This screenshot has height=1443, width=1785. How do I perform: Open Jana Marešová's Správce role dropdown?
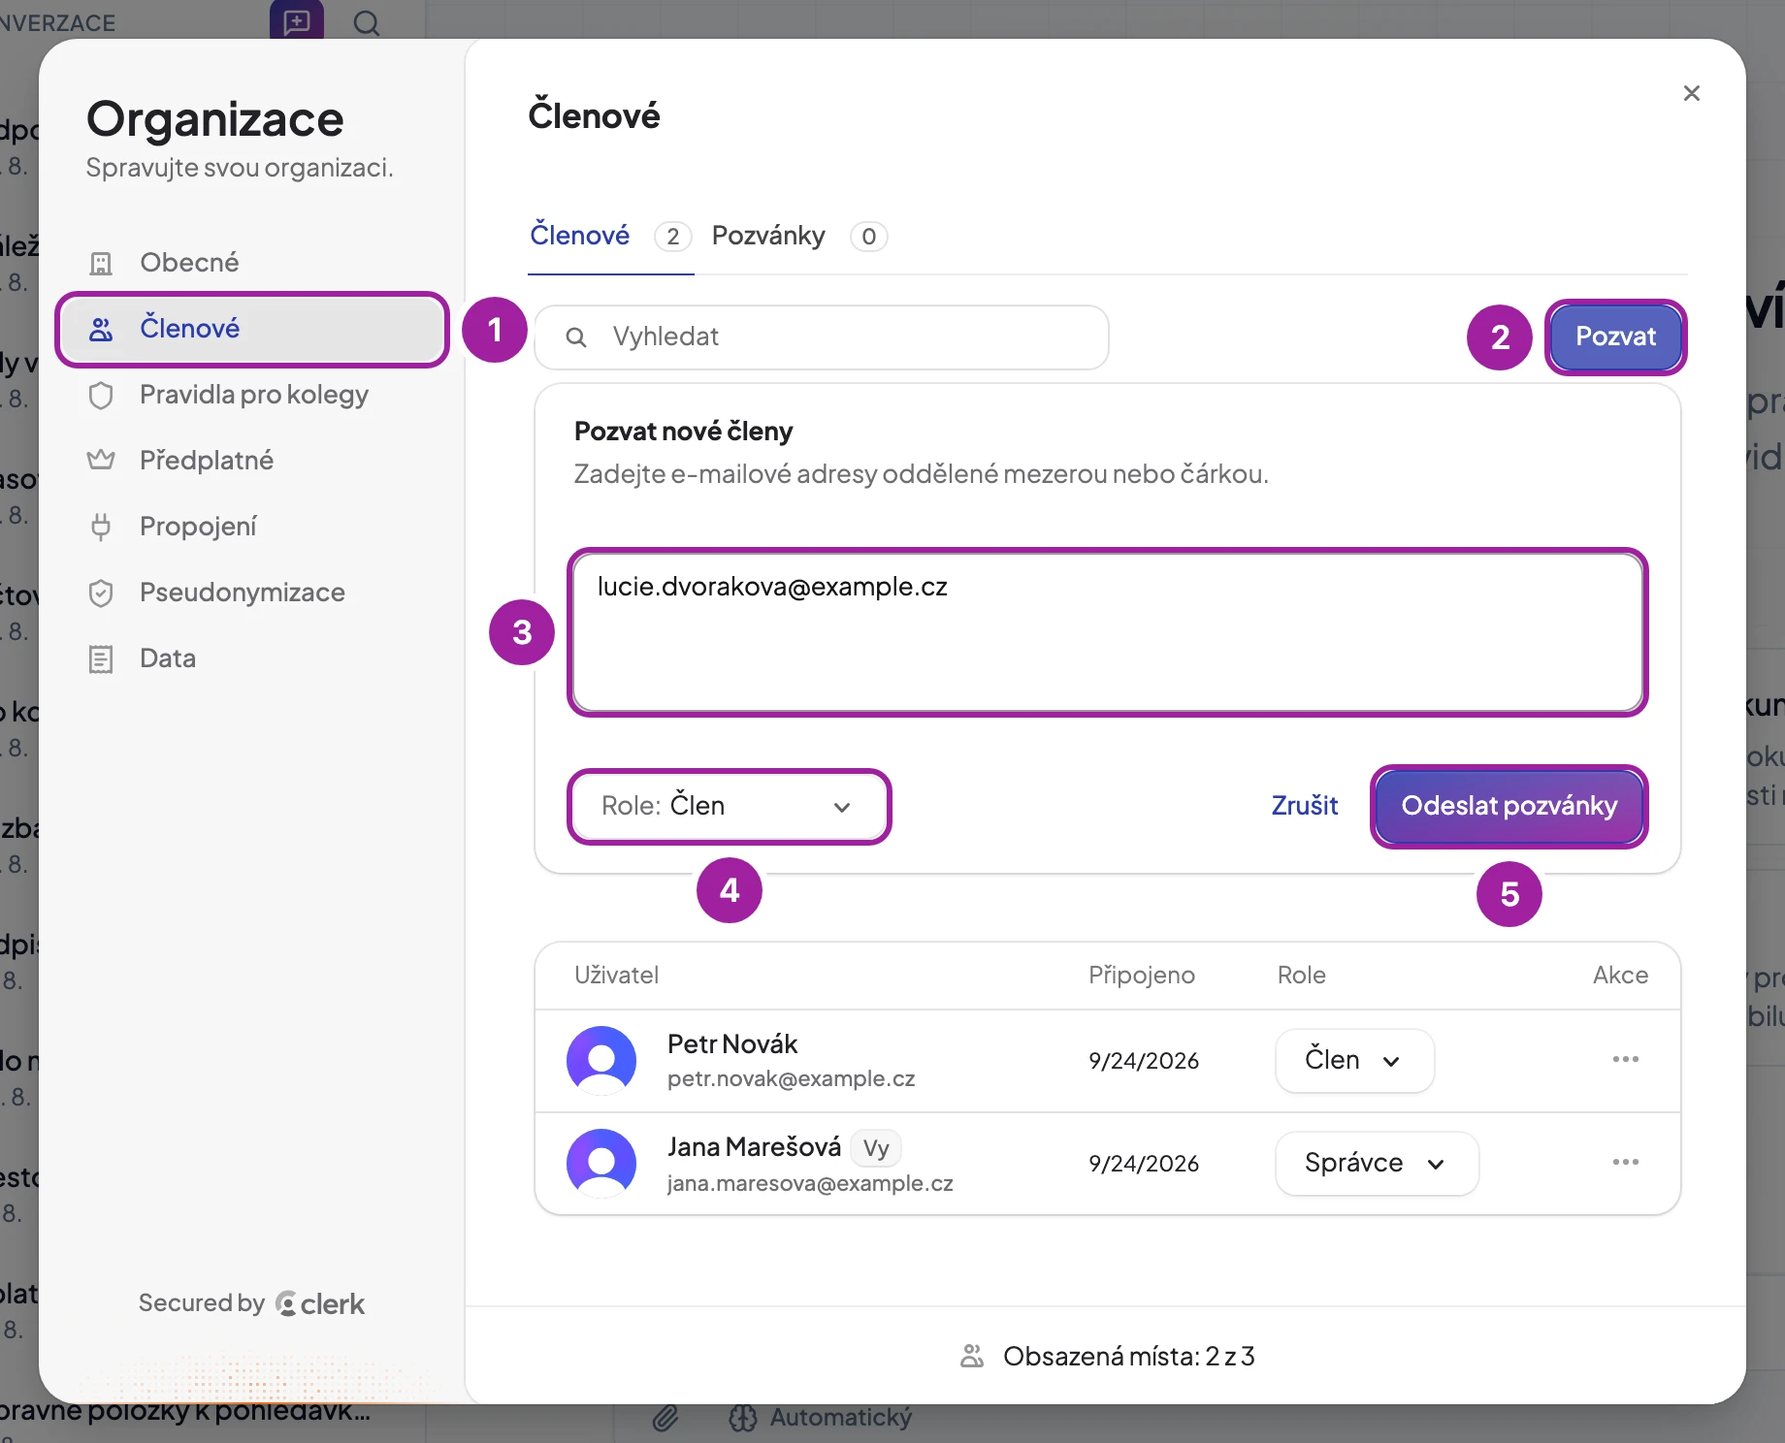(x=1377, y=1163)
